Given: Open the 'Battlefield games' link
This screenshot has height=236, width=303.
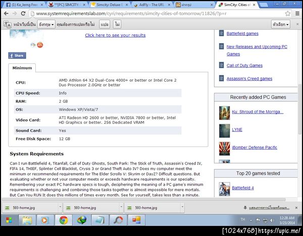Looking at the screenshot, I should [242, 34].
